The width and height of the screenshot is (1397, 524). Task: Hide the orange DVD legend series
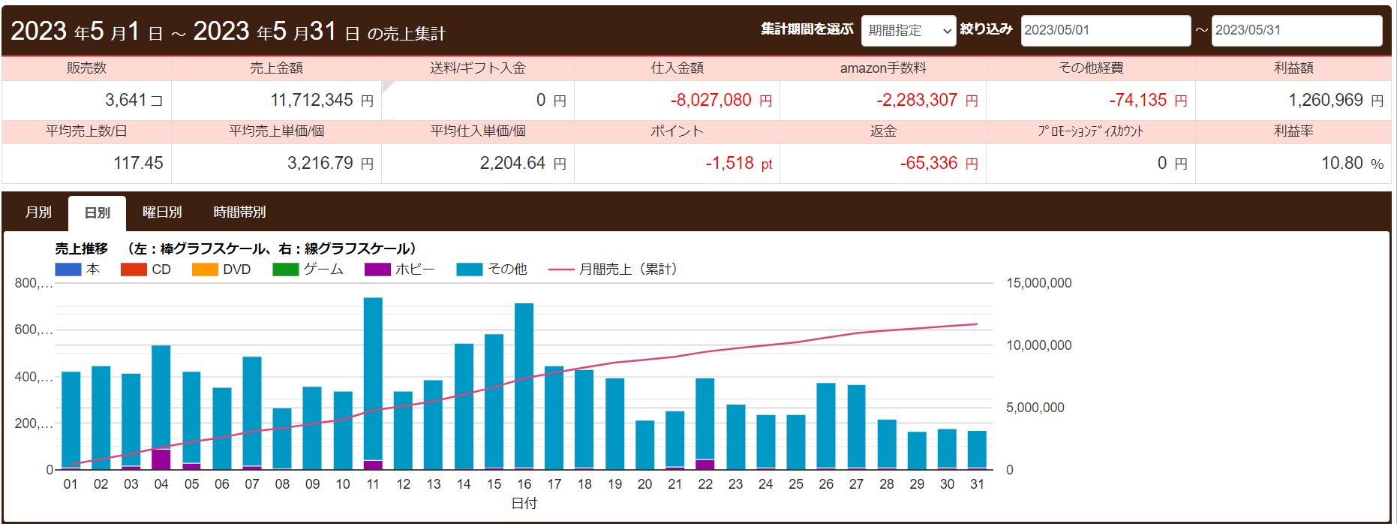click(205, 270)
